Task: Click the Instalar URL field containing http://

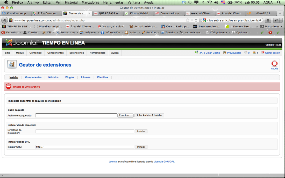Action: (x=85, y=147)
